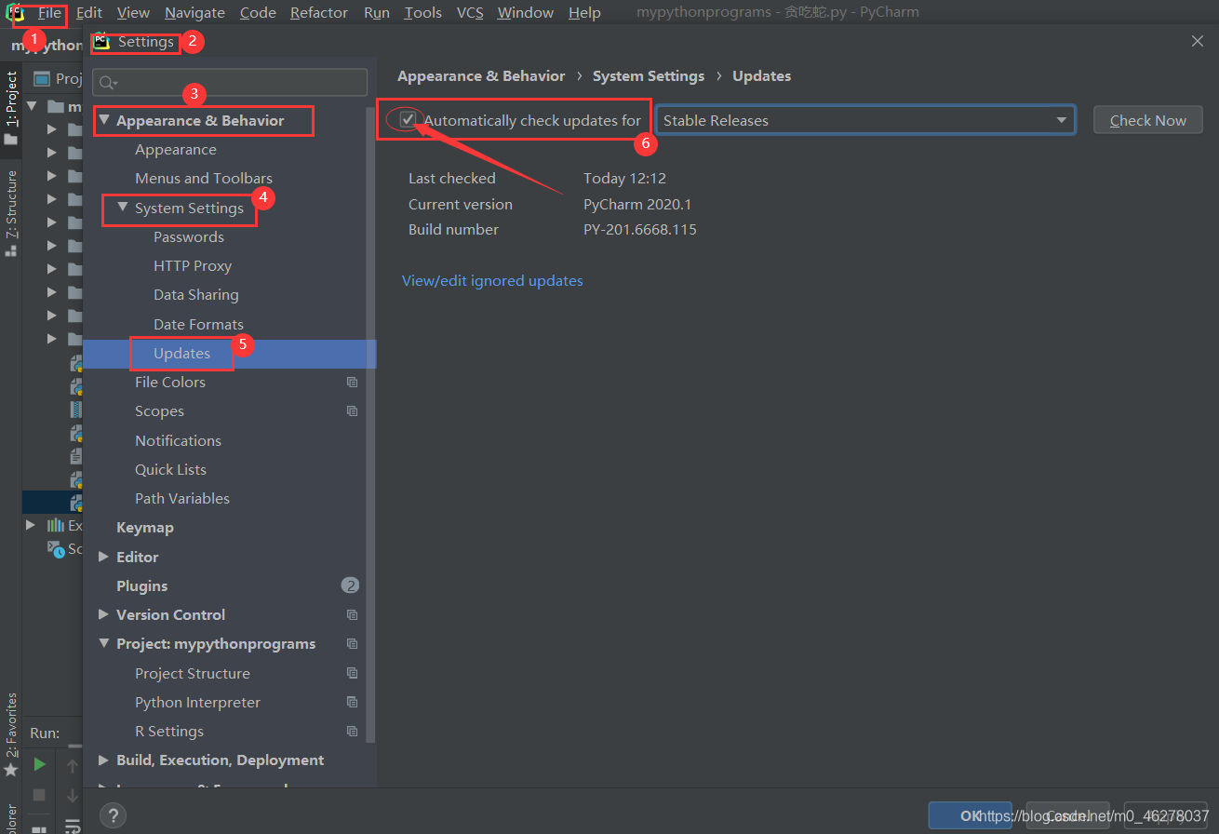Open the 2: Favorites tool window tab

click(x=11, y=733)
